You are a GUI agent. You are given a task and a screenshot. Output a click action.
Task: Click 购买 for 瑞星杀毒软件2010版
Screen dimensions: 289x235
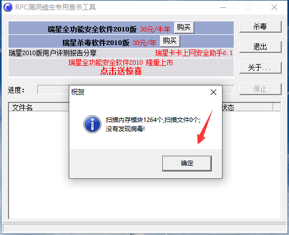(170, 41)
